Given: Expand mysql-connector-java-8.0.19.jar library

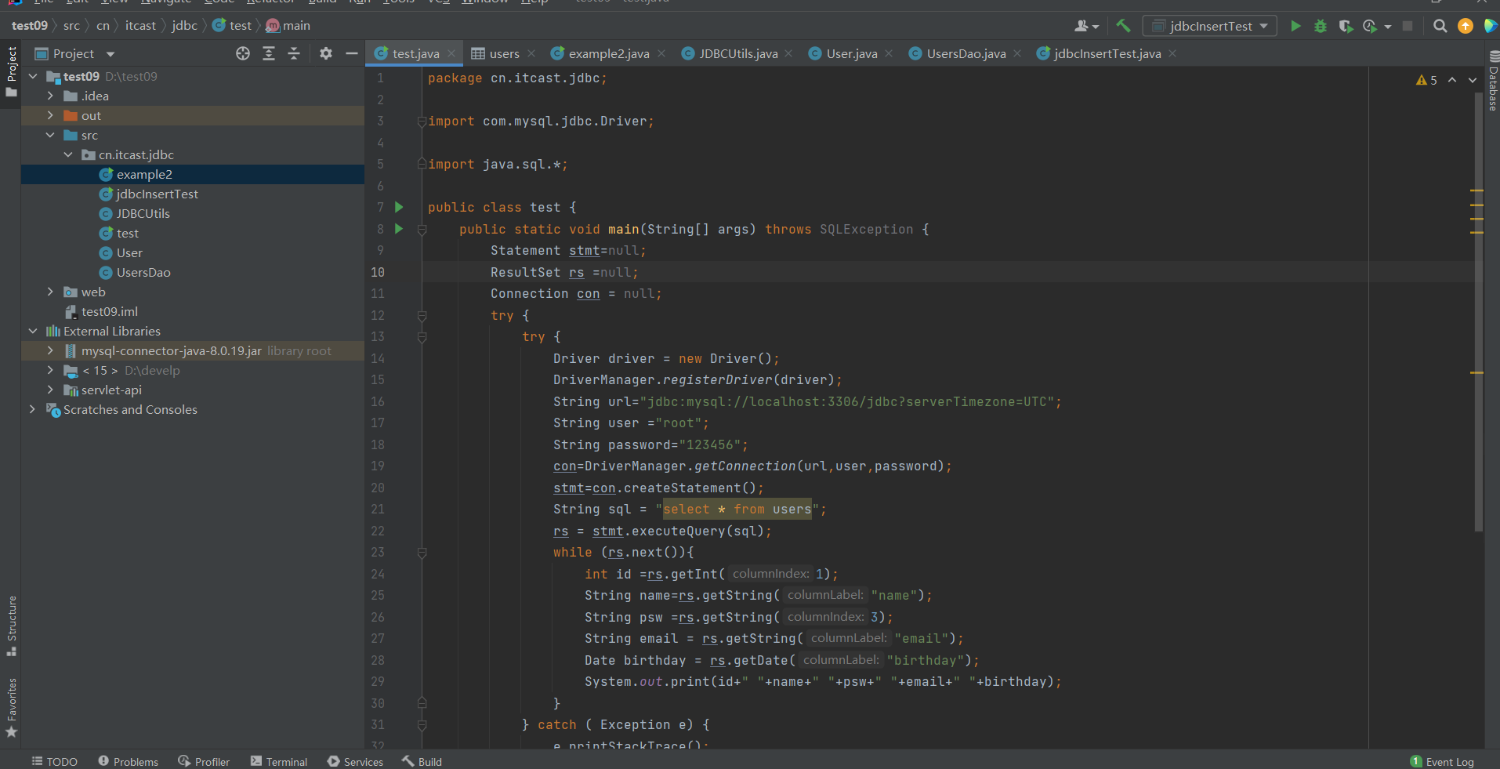Looking at the screenshot, I should [50, 350].
